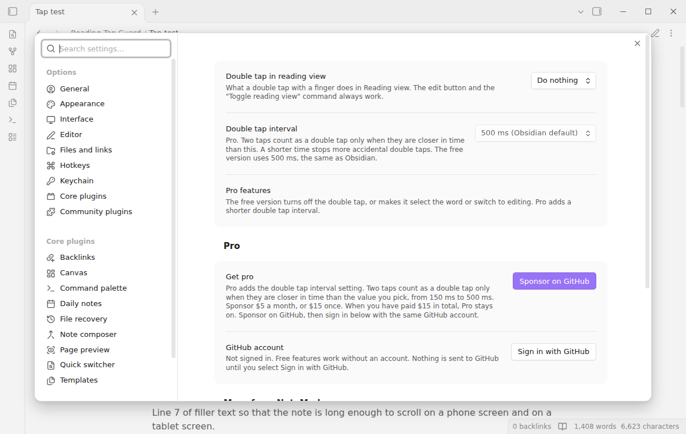Add a new tab with plus
This screenshot has height=434, width=686.
click(x=155, y=11)
